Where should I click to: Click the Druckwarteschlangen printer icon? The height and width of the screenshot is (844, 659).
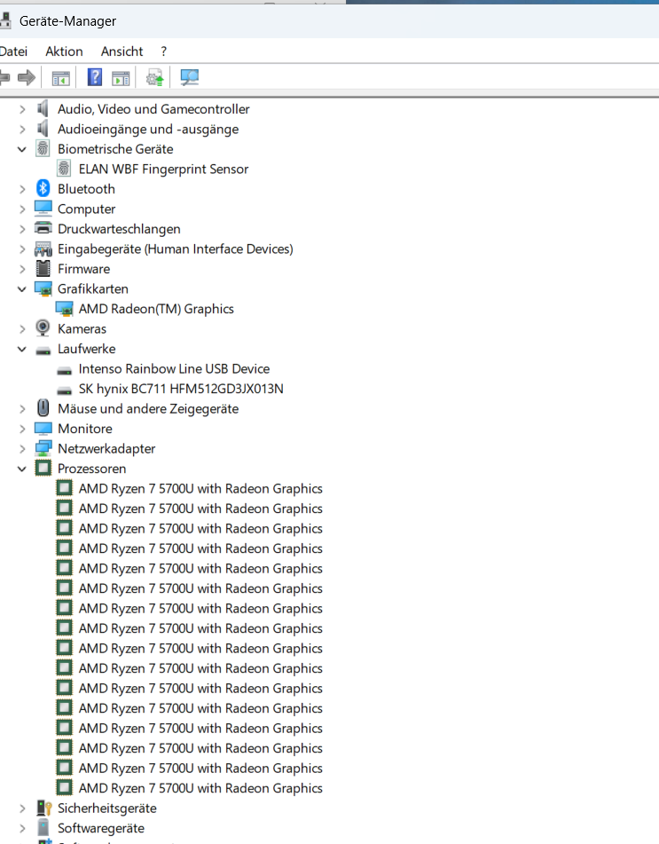43,228
